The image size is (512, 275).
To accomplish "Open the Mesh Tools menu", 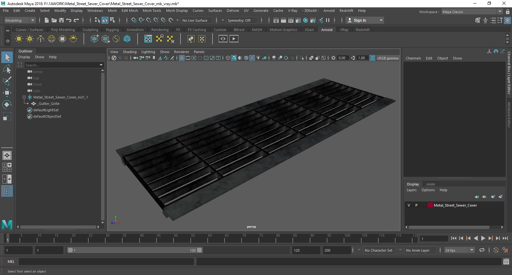I will [152, 11].
